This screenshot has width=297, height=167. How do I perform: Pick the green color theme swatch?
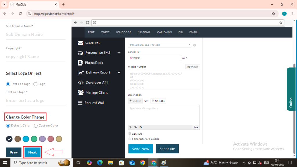(34, 139)
